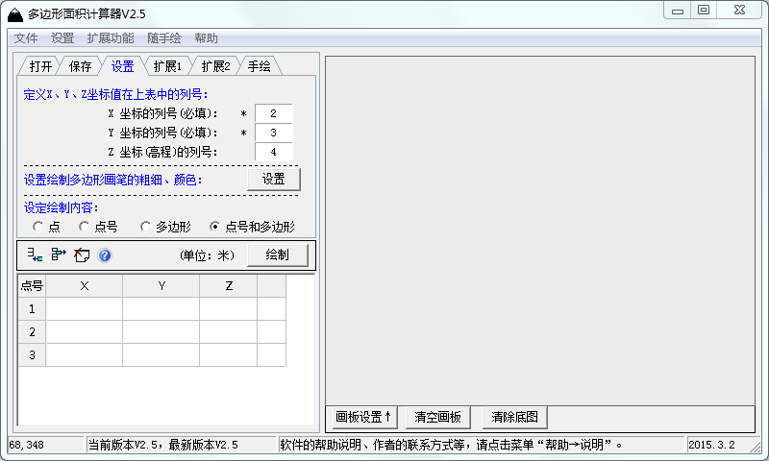Click the 设置 pen thickness and color button
769x461 pixels.
[x=274, y=180]
